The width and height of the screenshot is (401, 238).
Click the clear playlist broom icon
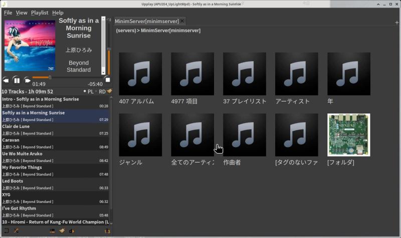109,91
